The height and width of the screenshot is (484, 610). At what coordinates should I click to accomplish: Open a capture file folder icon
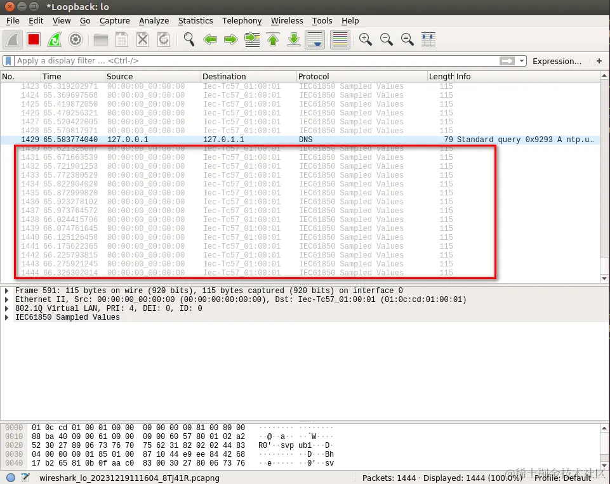101,39
